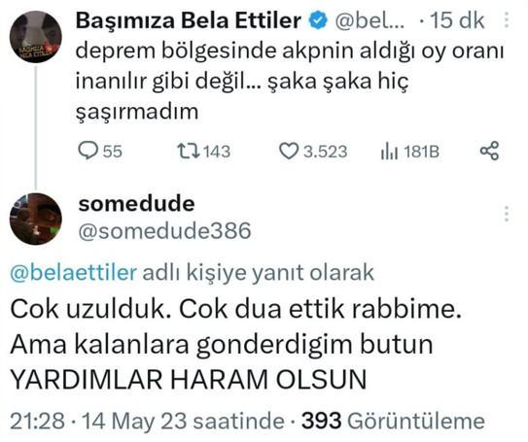
Task: View analytics icon showing 181B views
Action: pyautogui.click(x=409, y=151)
